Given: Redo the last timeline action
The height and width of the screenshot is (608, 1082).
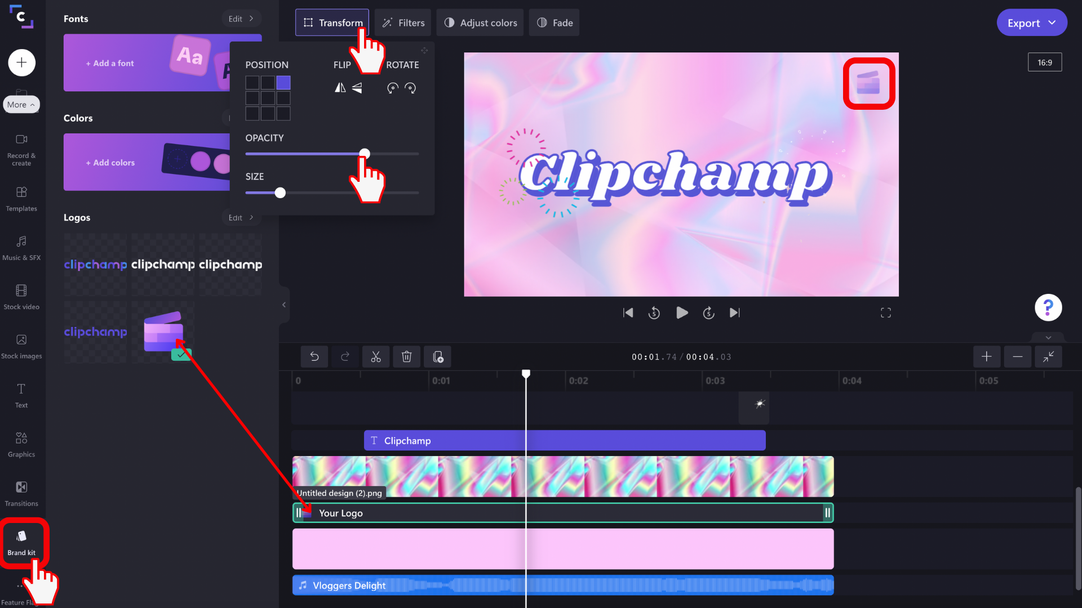Looking at the screenshot, I should [x=345, y=356].
